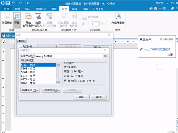Switch to the 审阅 ribbon tab
Viewport: 178px width, 133px height.
75,9
